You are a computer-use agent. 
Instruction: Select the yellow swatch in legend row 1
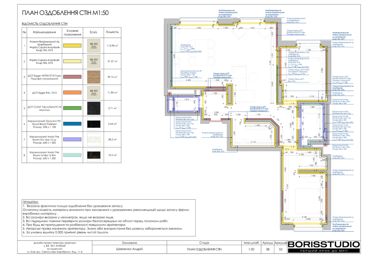[x=73, y=46]
